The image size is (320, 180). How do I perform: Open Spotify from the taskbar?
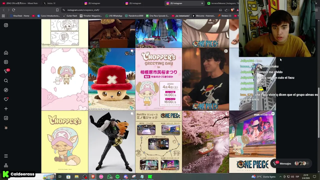point(117,177)
